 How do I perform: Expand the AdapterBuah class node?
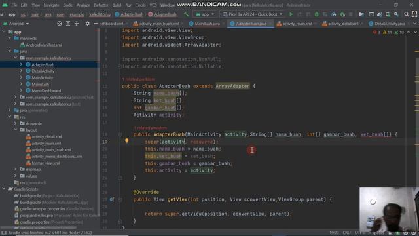[x=21, y=64]
